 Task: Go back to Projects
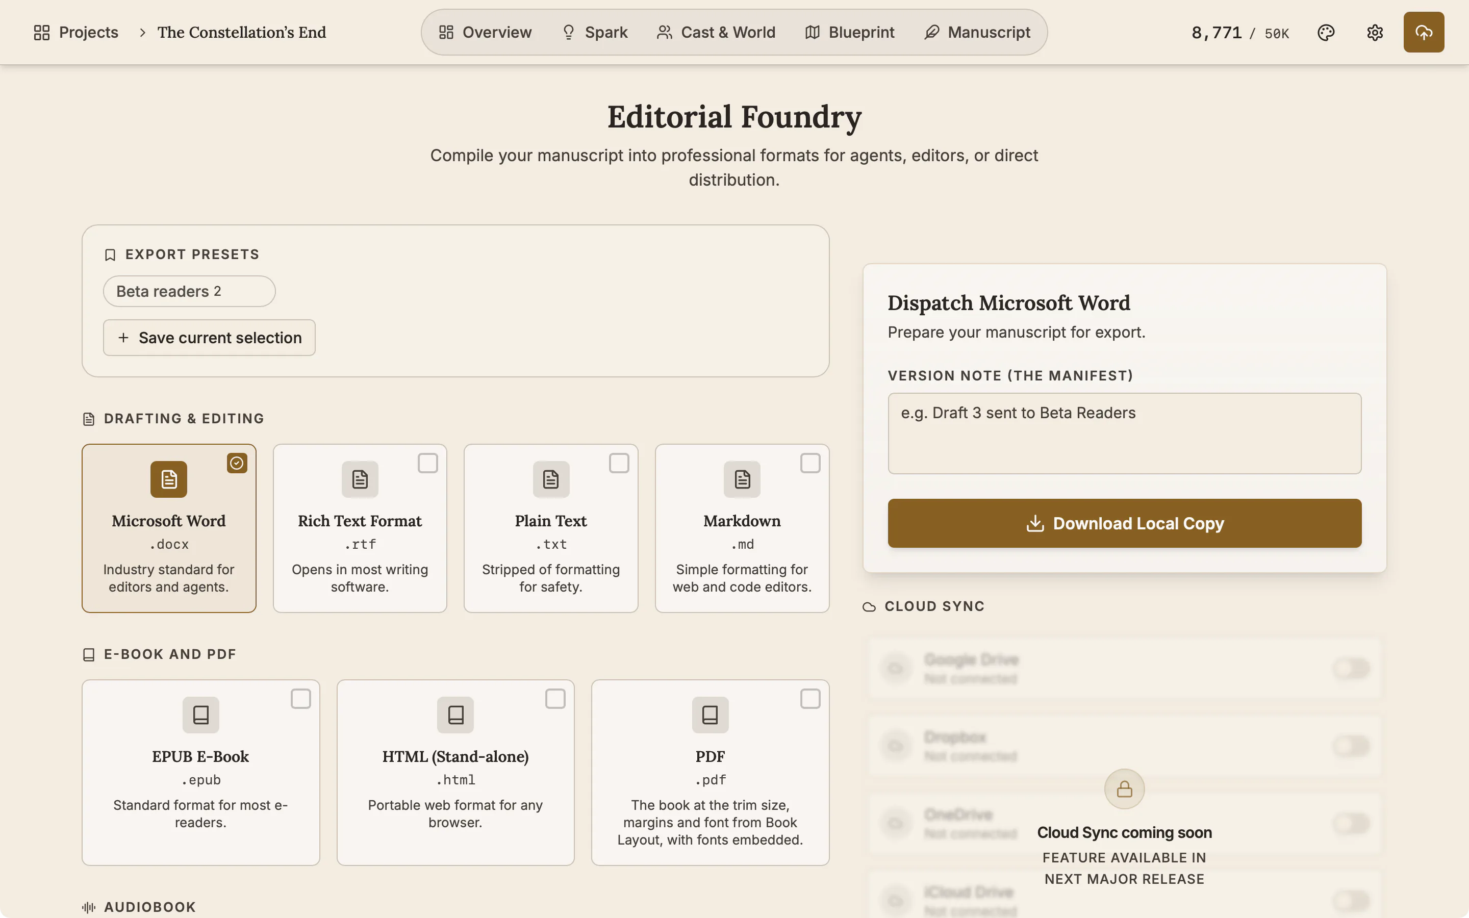coord(77,32)
